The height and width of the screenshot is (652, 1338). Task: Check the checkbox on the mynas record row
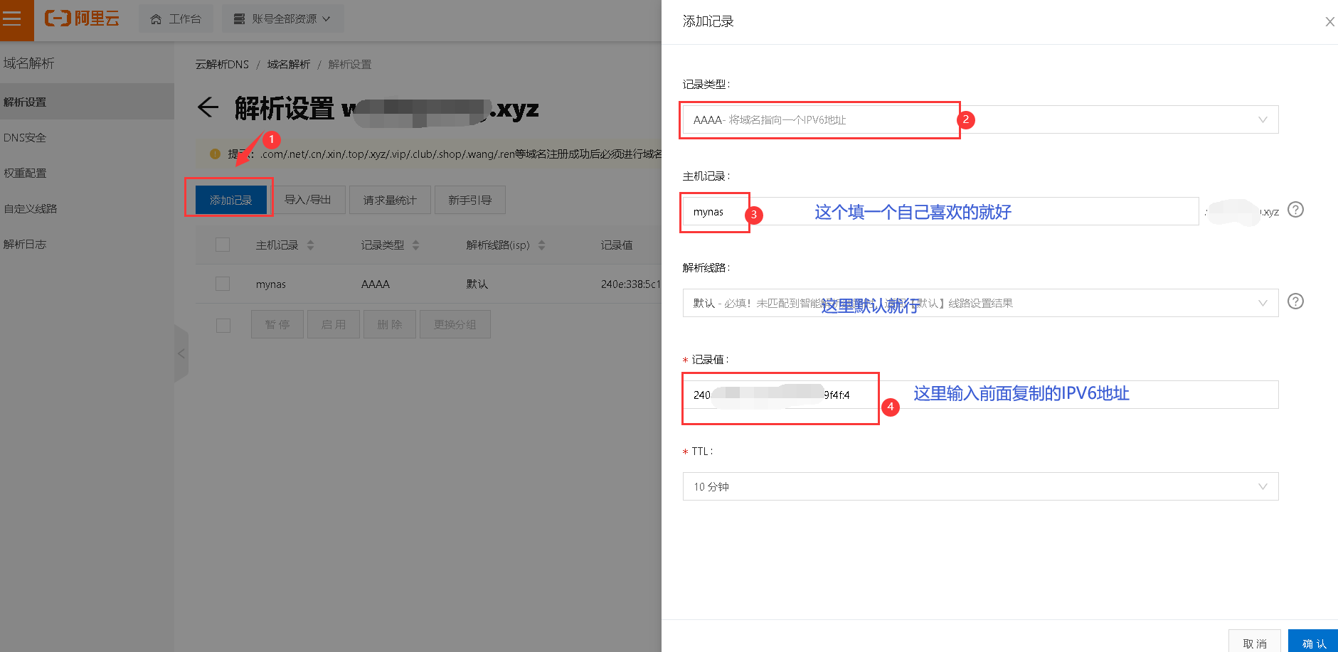[x=223, y=284]
